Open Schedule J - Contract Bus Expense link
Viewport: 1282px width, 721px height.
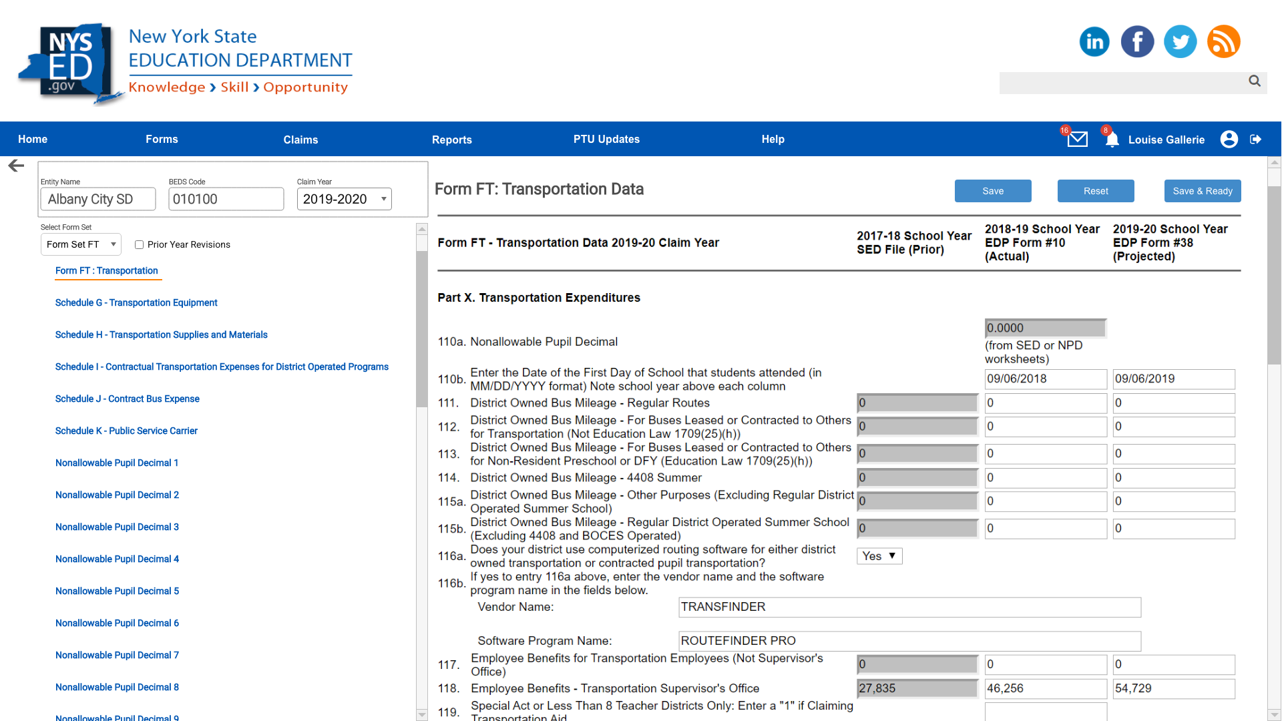127,399
